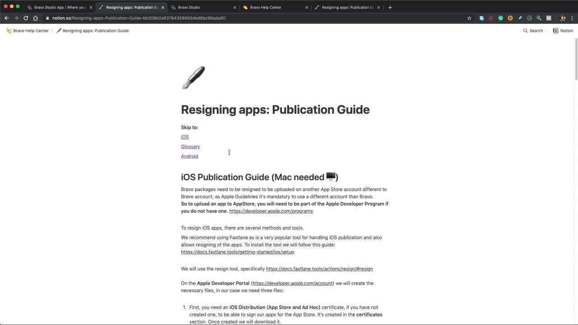This screenshot has width=578, height=325.
Task: Open the Notion logo button
Action: coord(563,31)
